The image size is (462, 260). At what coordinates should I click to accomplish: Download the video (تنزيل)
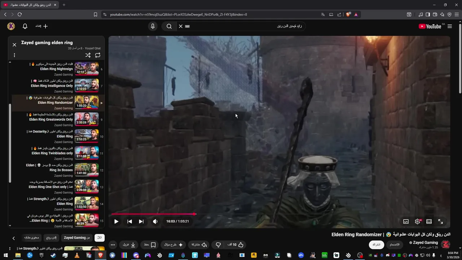coord(129,245)
